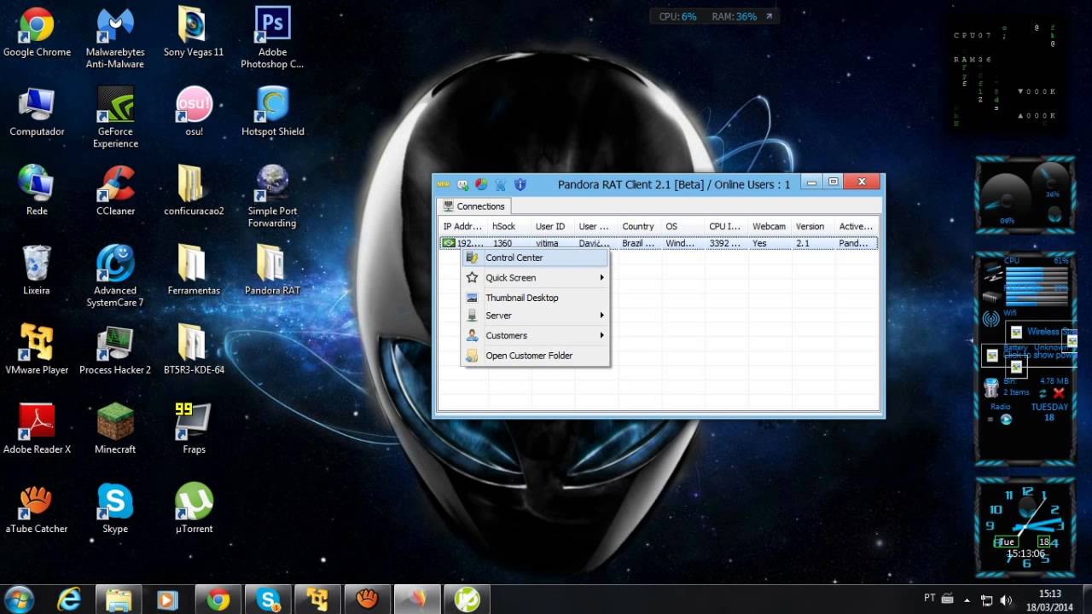Click the 'Yes' webcam cell
The width and height of the screenshot is (1092, 614).
759,244
